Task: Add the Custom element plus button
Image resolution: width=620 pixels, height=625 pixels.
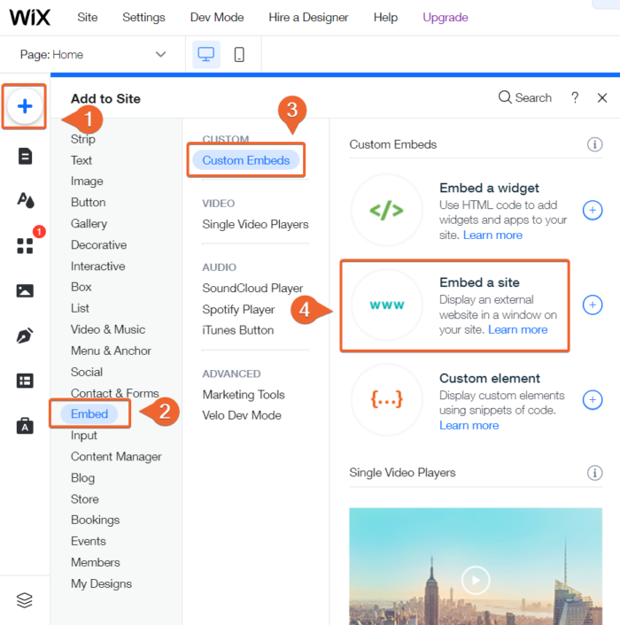Action: tap(593, 400)
